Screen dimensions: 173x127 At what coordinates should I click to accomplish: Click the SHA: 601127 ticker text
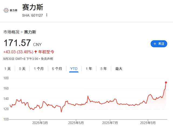point(32,15)
